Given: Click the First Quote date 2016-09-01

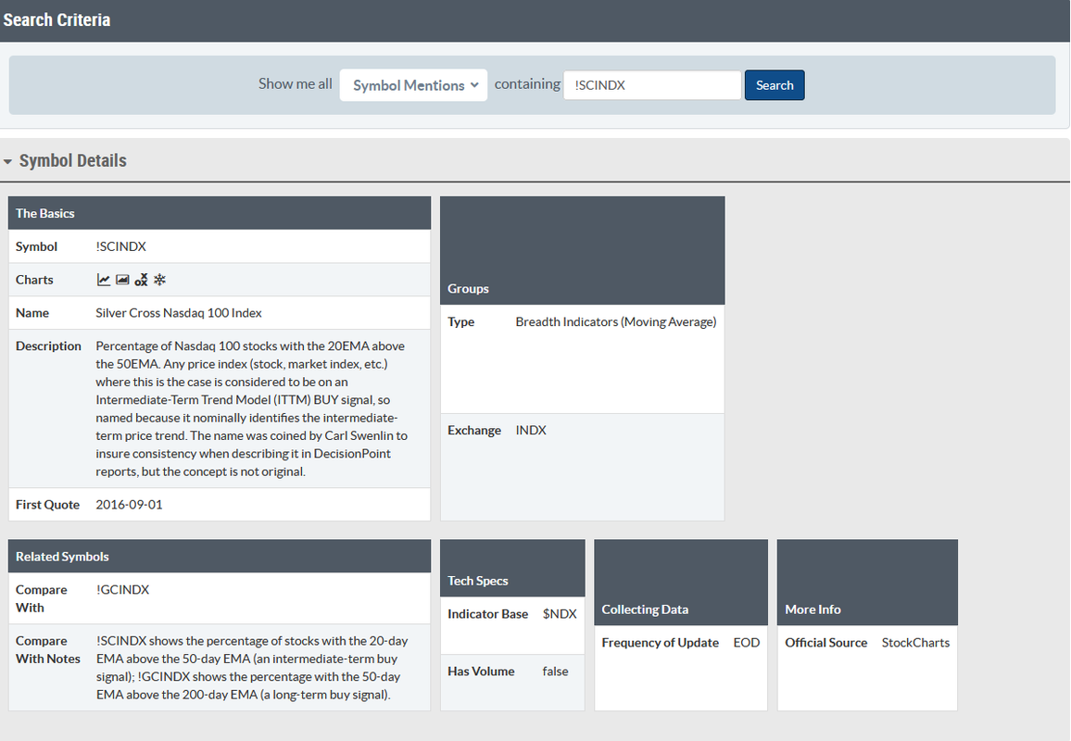Looking at the screenshot, I should click(x=129, y=505).
